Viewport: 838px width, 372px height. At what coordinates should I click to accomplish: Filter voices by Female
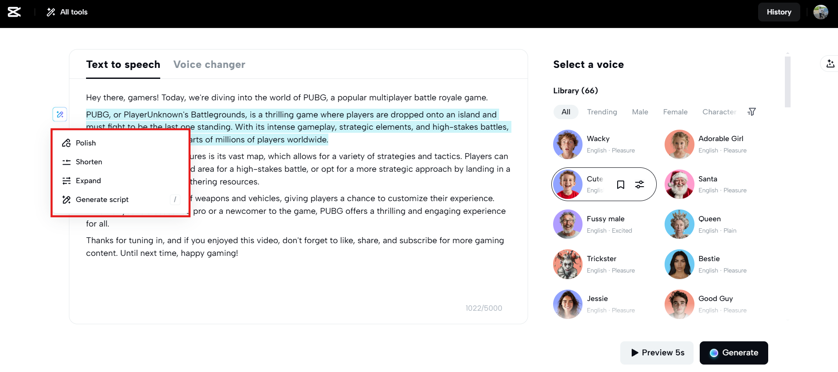point(675,112)
